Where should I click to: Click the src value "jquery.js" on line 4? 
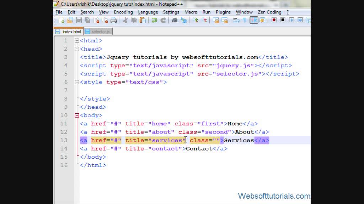pyautogui.click(x=233, y=66)
